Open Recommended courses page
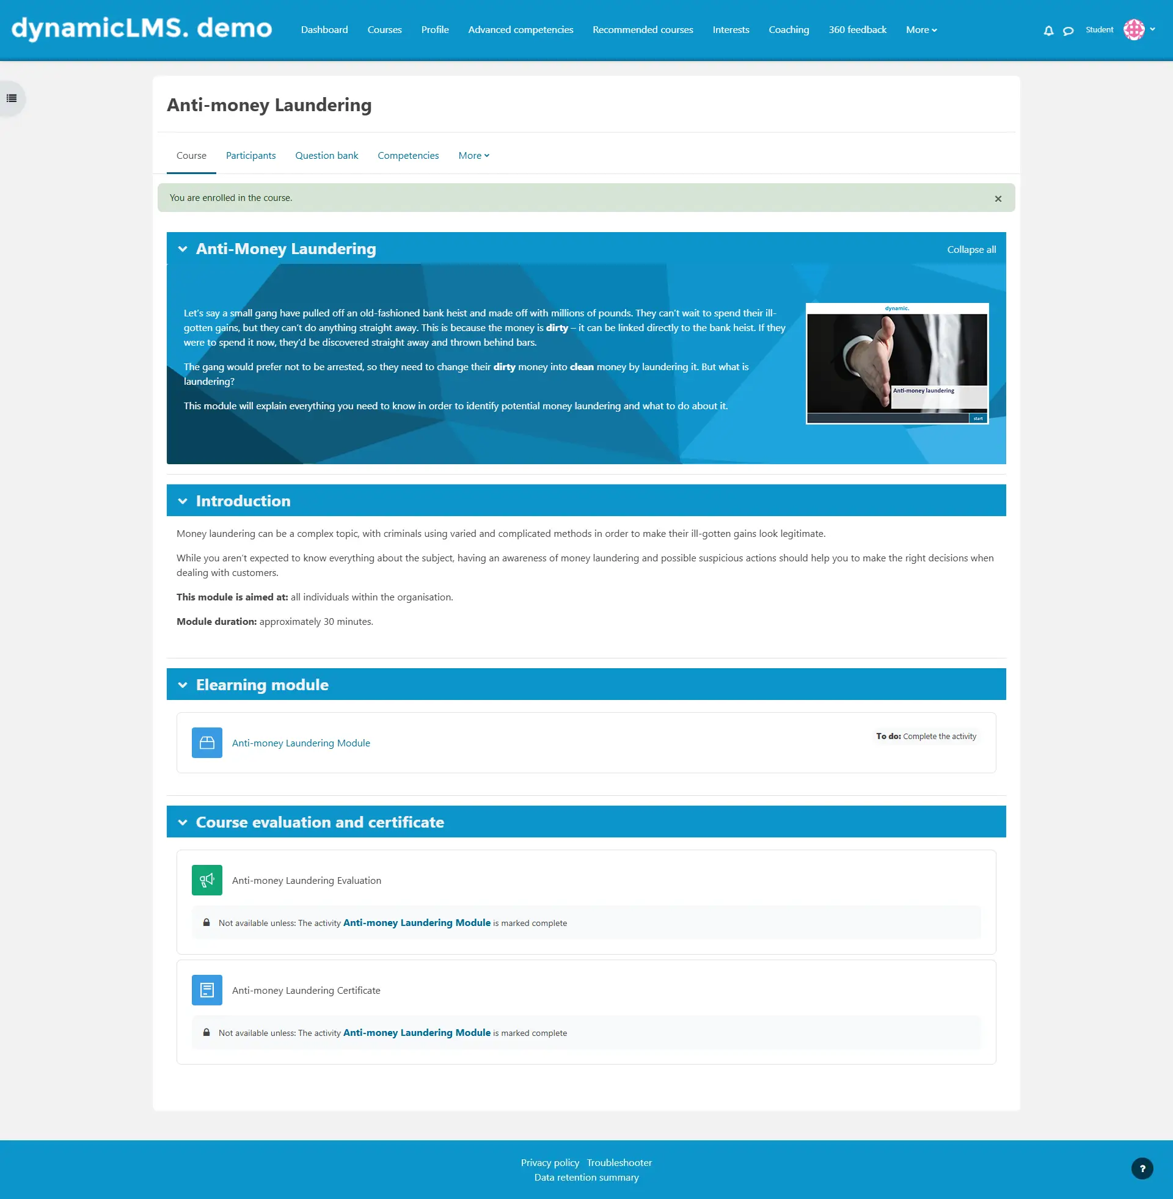Image resolution: width=1173 pixels, height=1199 pixels. (643, 29)
